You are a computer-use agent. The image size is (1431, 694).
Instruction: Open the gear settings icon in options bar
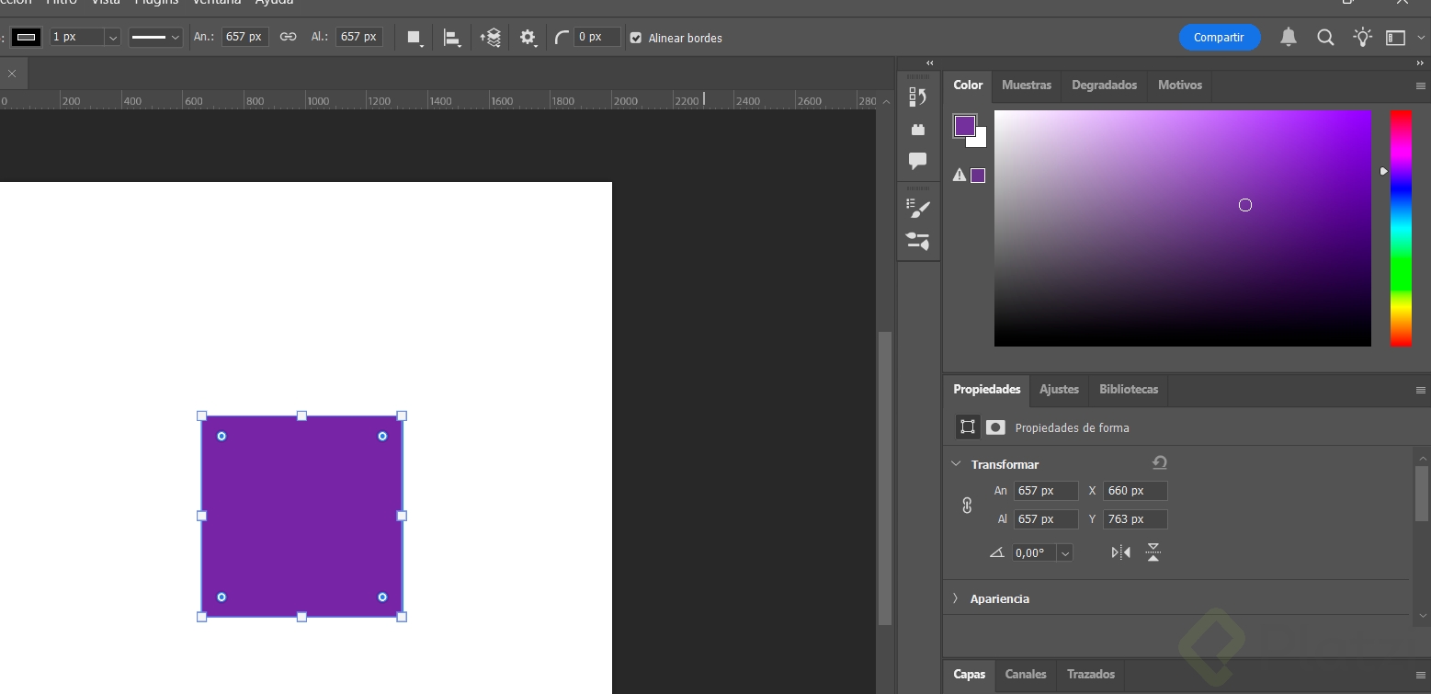528,38
